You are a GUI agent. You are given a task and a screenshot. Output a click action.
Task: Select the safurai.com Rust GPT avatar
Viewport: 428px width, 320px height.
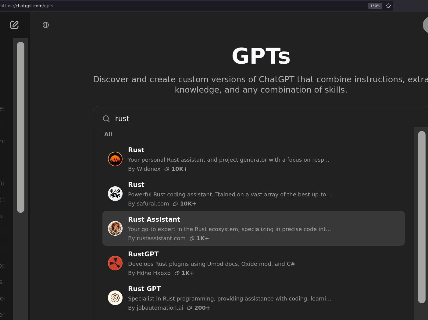point(115,193)
